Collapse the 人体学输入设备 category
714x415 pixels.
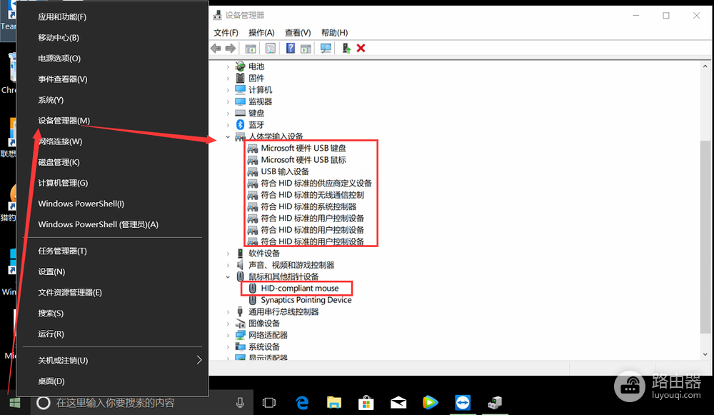click(x=228, y=136)
